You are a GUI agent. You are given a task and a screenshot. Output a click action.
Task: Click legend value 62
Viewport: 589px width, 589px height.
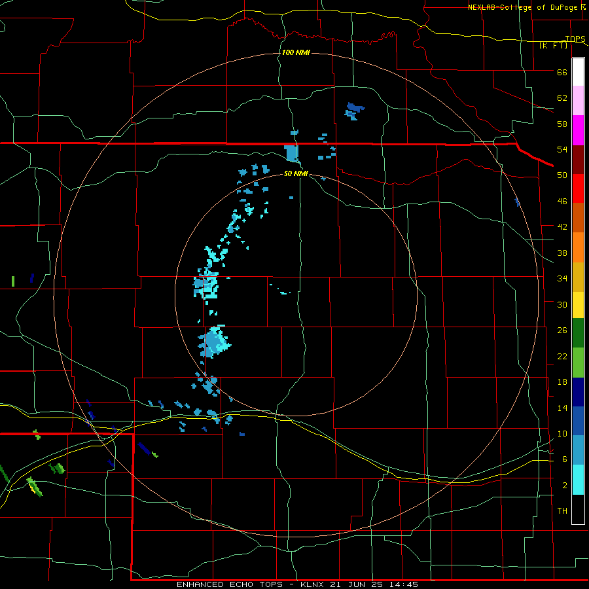coord(562,98)
